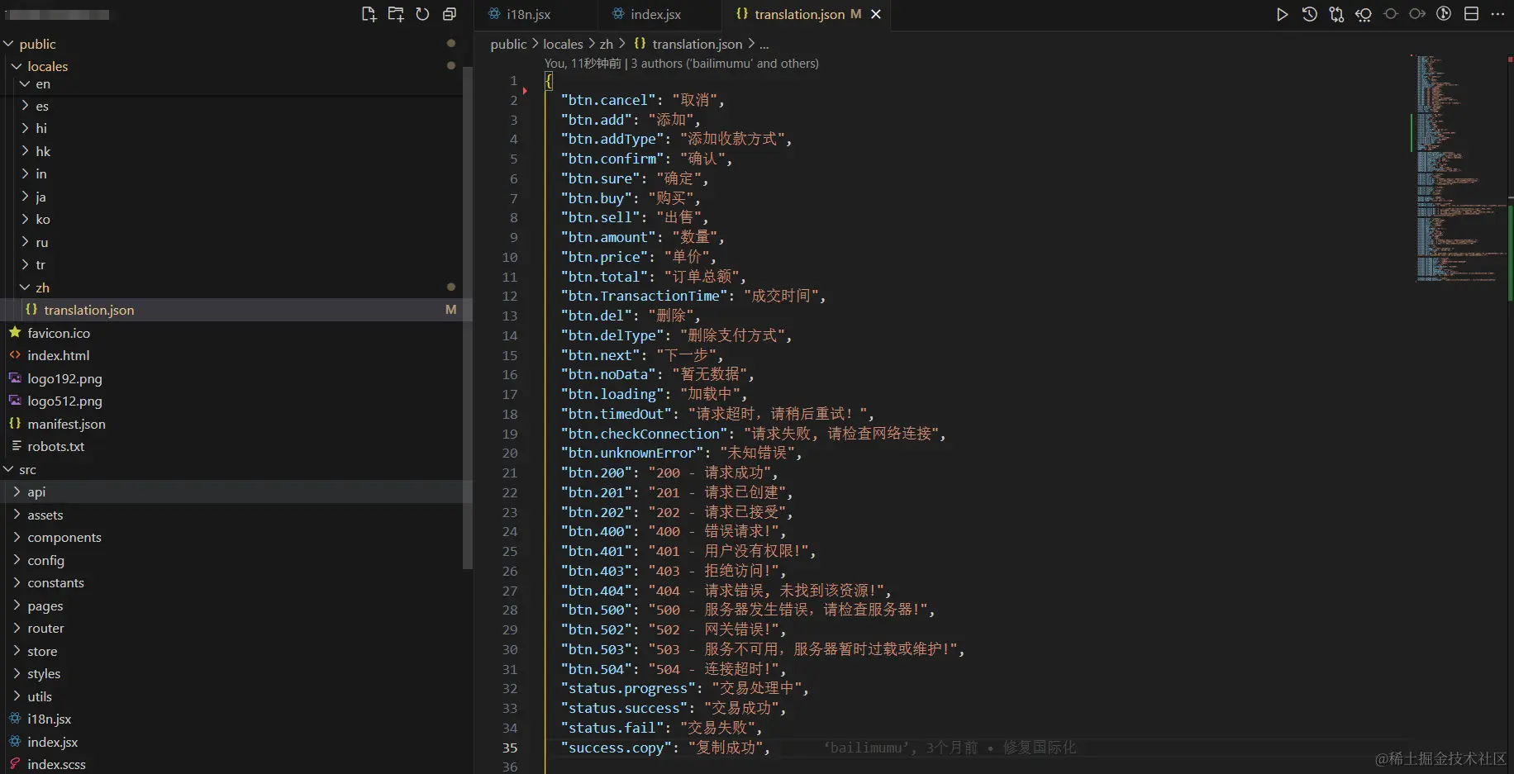The width and height of the screenshot is (1514, 774).
Task: Click the 'You, 11秒钟前' blame link
Action: [x=583, y=64]
